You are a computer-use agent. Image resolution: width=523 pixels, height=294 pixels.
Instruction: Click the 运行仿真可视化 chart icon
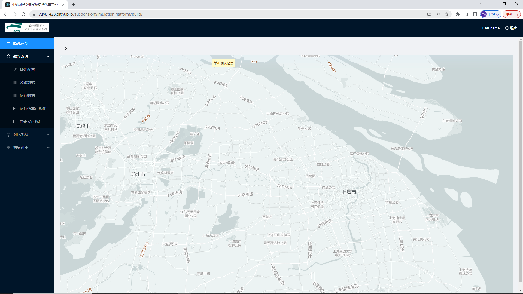click(15, 109)
